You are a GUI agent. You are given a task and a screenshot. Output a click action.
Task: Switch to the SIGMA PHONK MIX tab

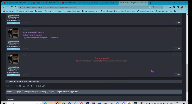pos(15,3)
